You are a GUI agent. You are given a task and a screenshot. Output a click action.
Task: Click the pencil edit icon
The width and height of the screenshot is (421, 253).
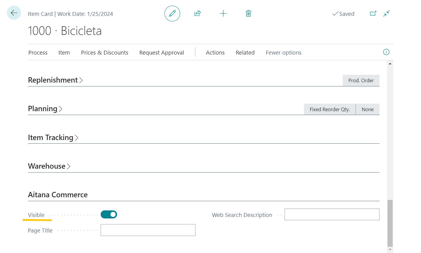coord(172,13)
